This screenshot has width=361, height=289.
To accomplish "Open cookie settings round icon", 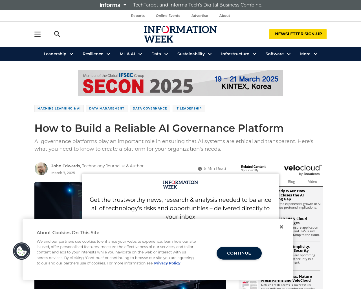I will (22, 251).
